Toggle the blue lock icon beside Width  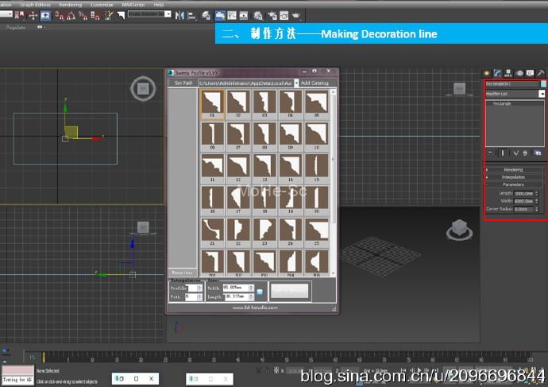click(x=259, y=292)
